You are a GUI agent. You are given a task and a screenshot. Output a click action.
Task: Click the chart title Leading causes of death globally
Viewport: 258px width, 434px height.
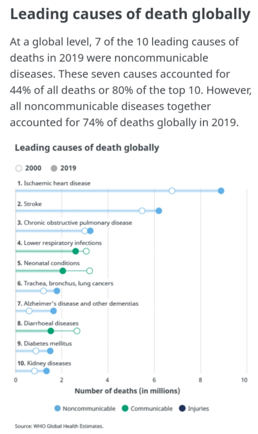pos(87,148)
